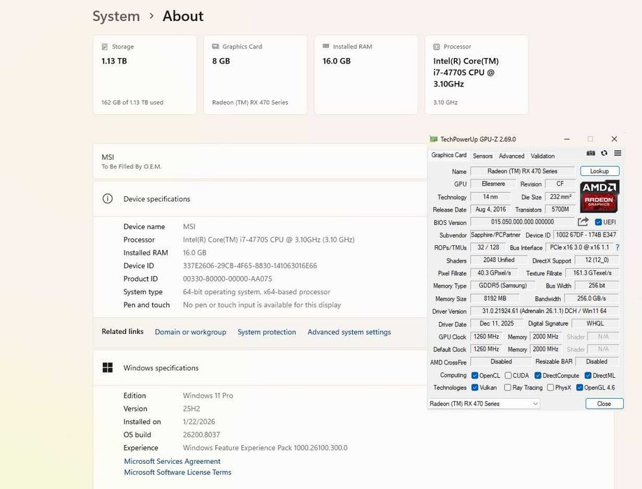The width and height of the screenshot is (642, 489).
Task: Click the Edition value Windows 11 Pro
Action: [208, 395]
